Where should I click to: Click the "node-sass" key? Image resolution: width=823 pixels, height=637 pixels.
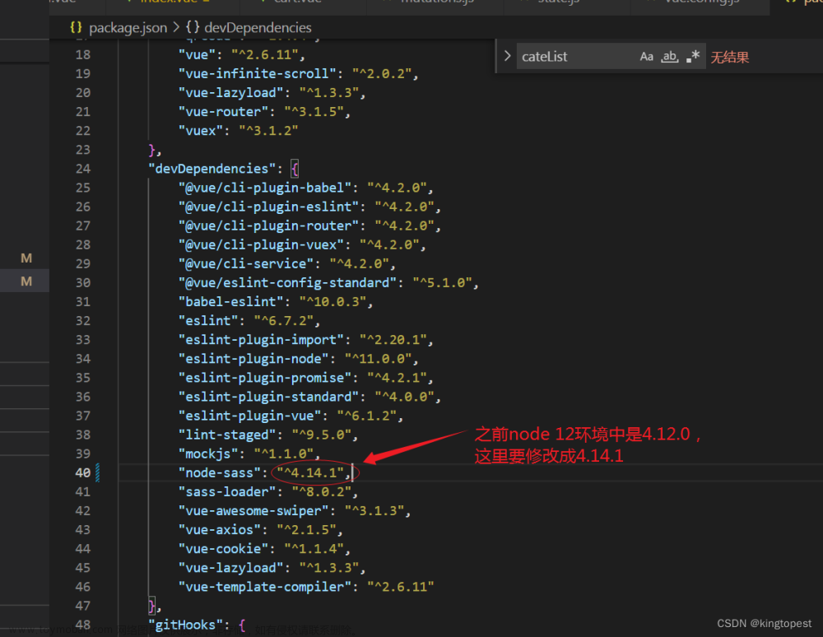click(x=220, y=472)
